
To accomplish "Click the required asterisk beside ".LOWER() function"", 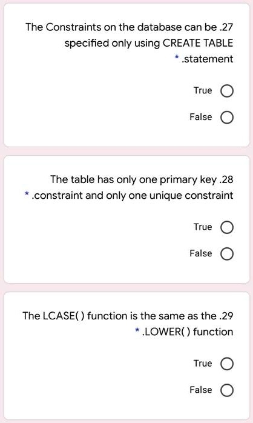I will (137, 330).
